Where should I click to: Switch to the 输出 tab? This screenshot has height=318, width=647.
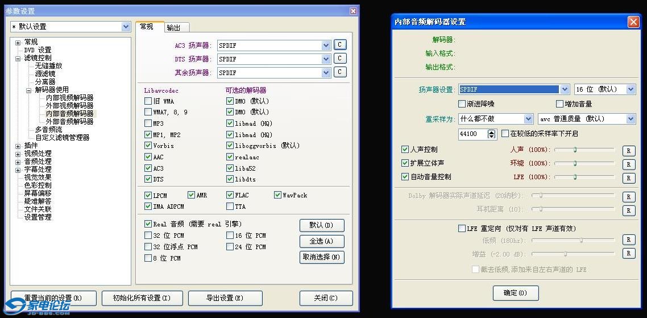click(177, 28)
